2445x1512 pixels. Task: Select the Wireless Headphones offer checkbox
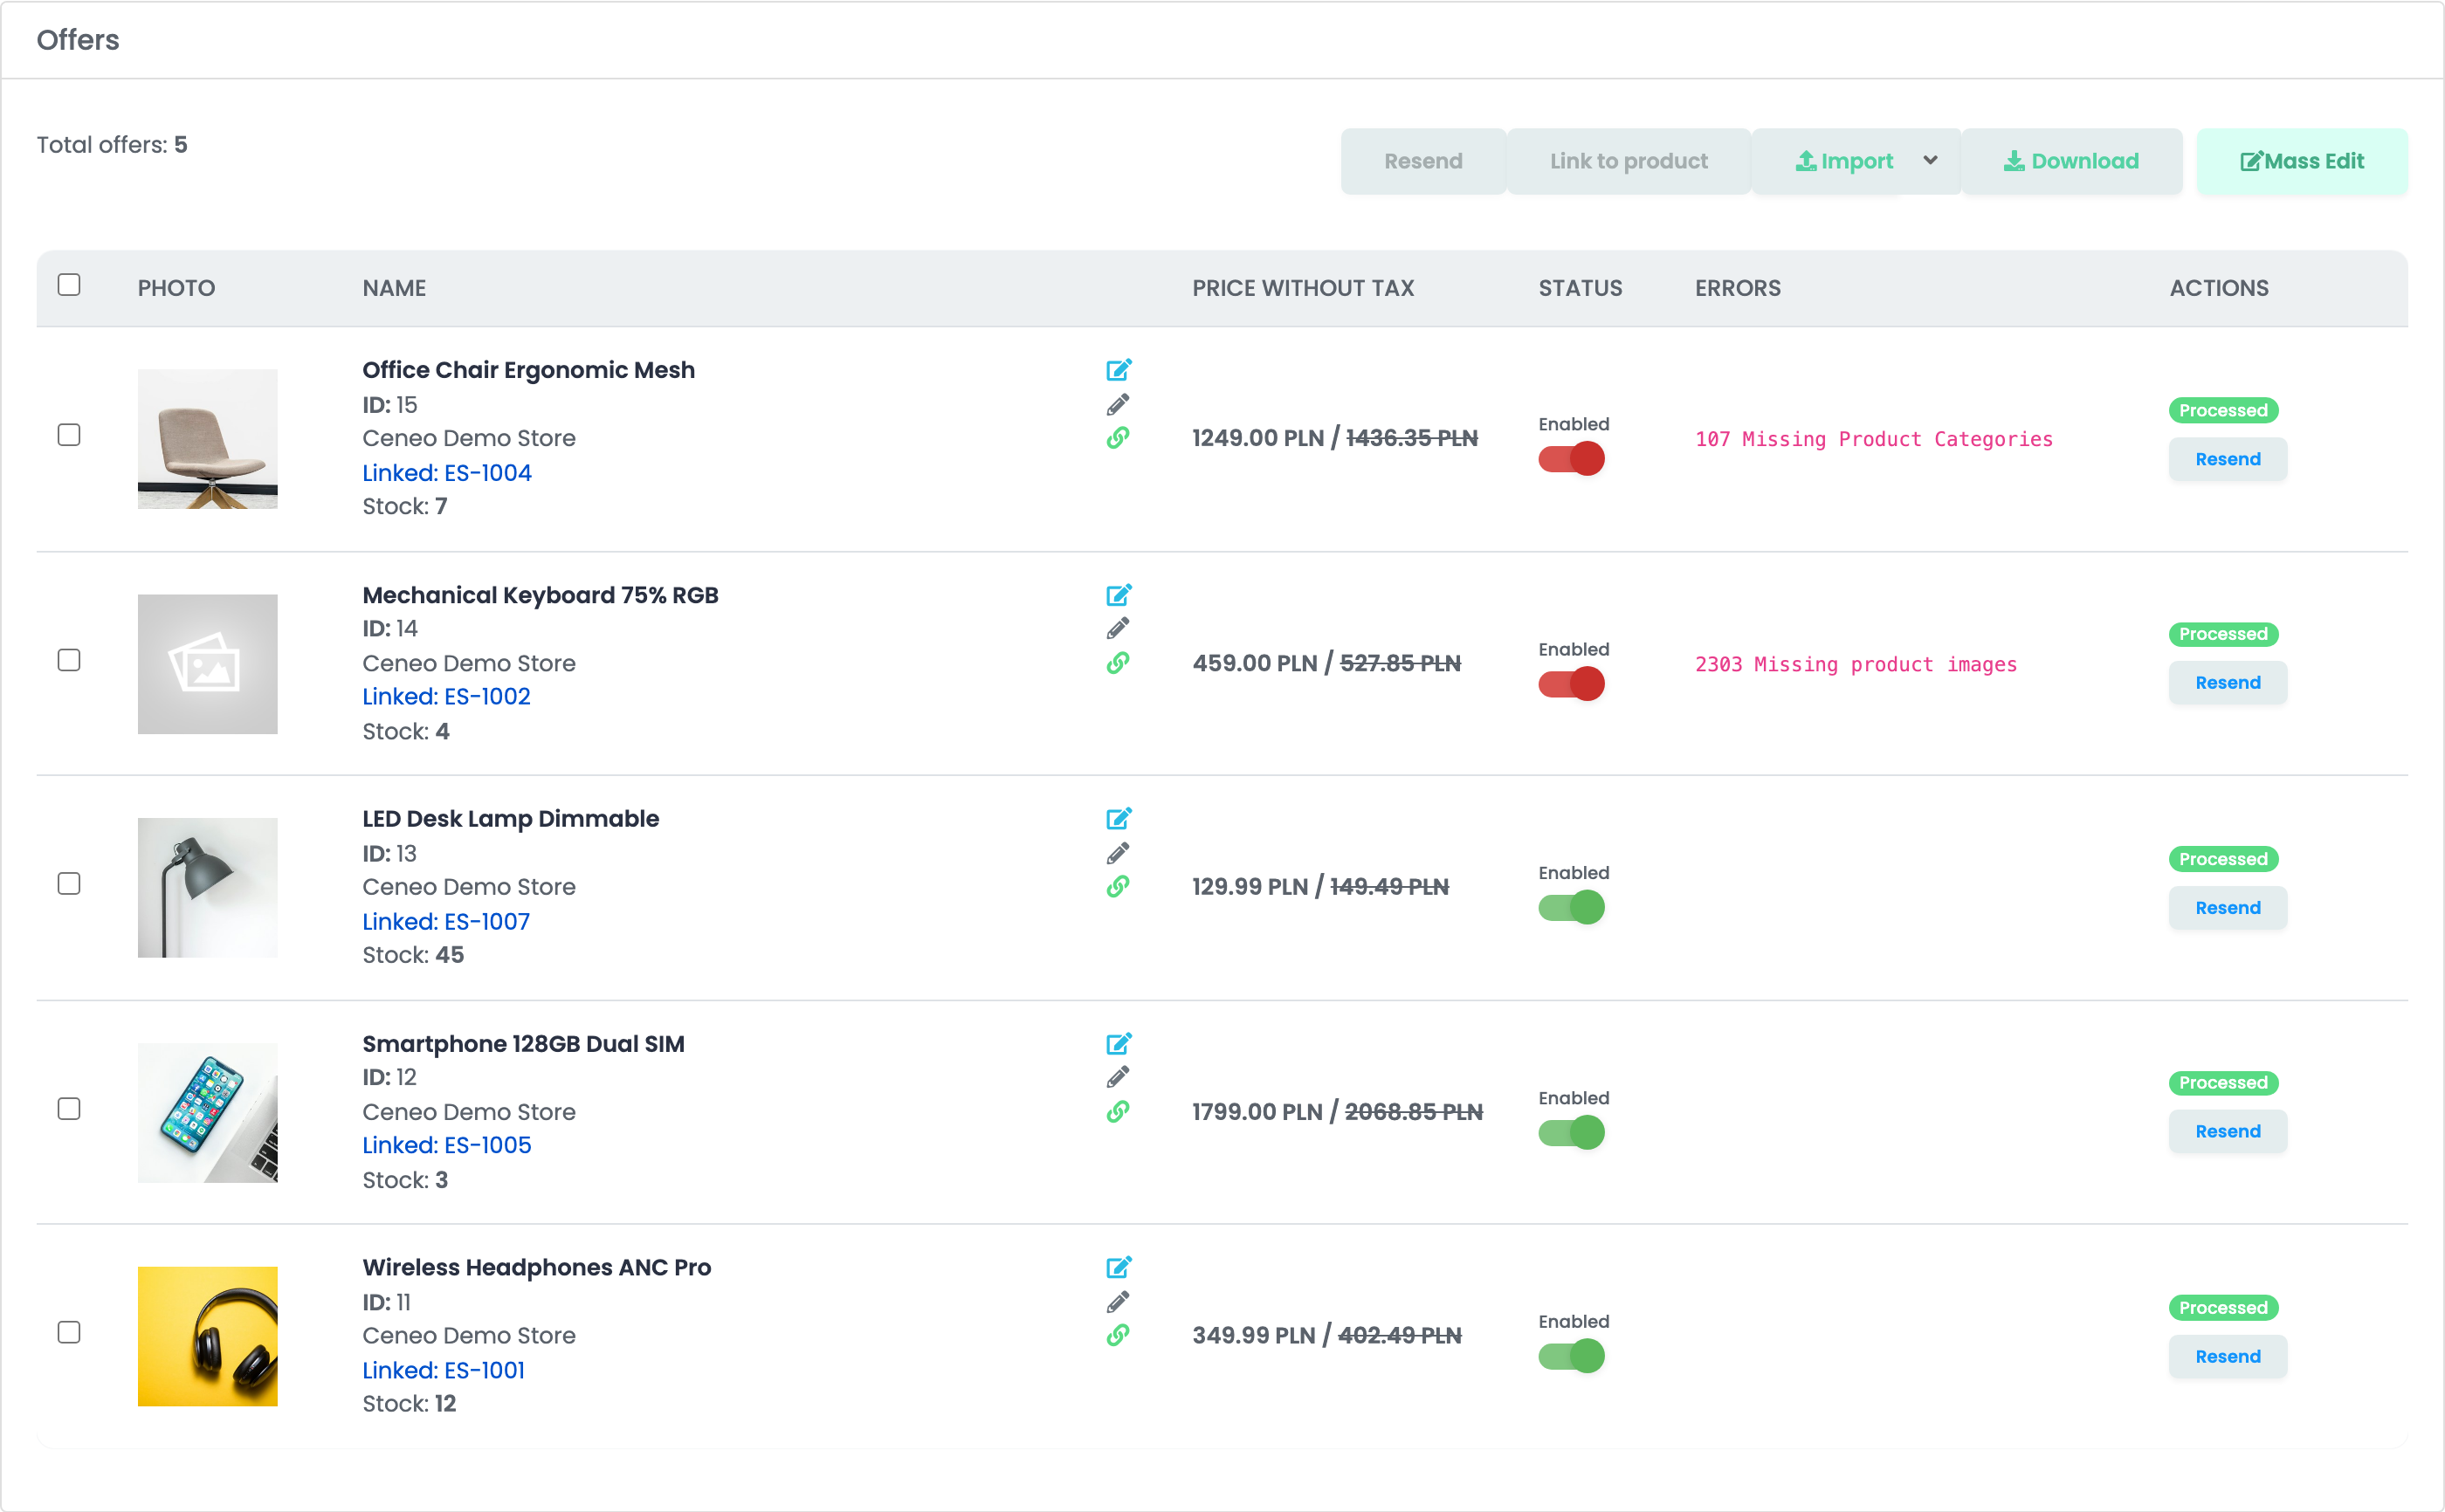(x=69, y=1333)
